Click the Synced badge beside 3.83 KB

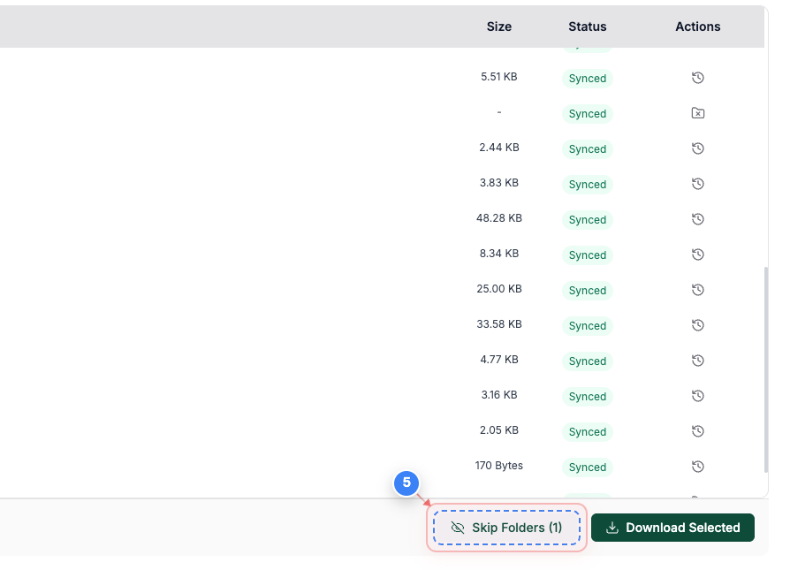tap(587, 184)
